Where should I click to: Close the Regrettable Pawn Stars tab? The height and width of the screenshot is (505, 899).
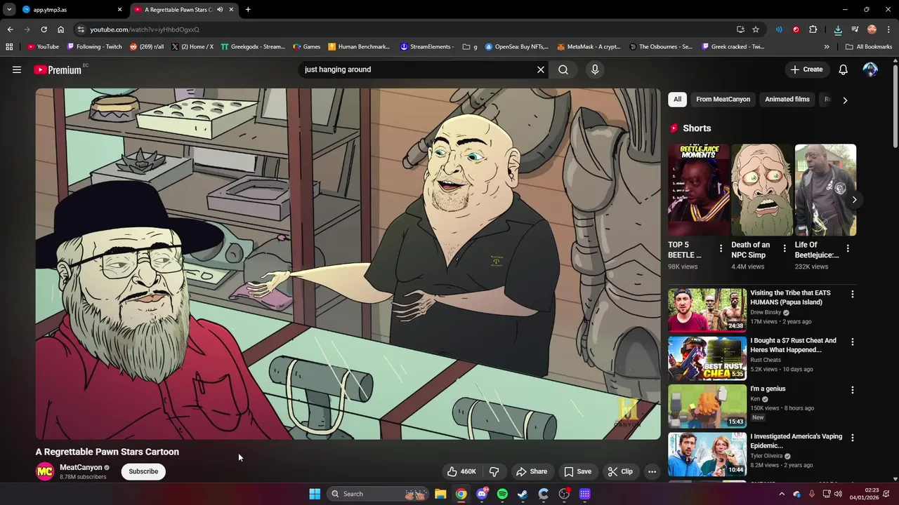pos(231,10)
